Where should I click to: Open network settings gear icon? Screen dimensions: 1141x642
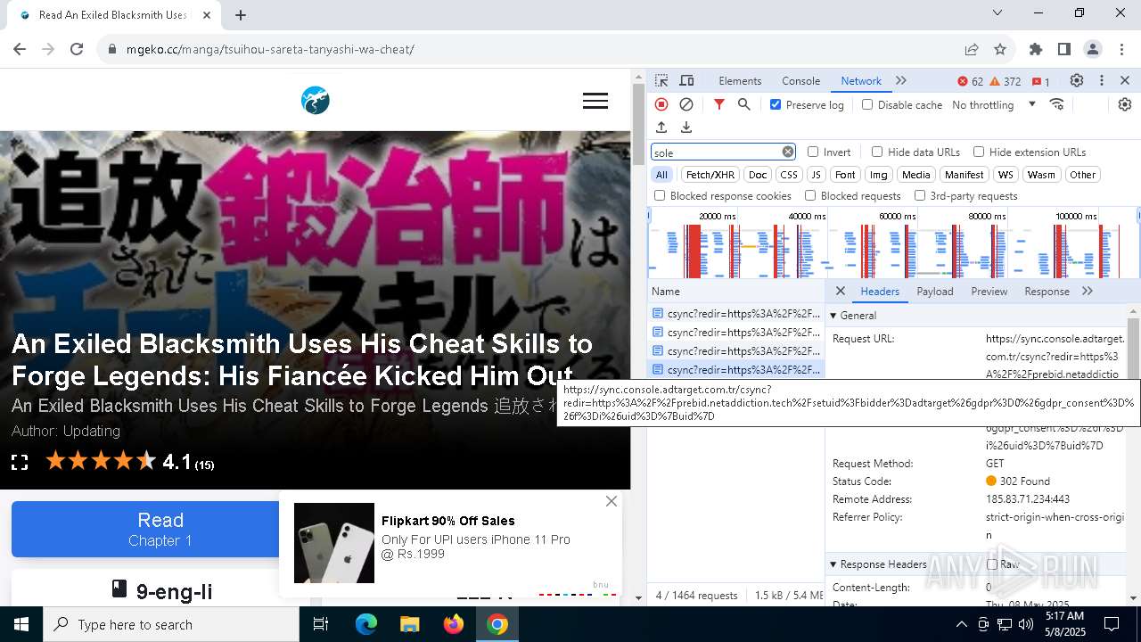tap(1125, 104)
